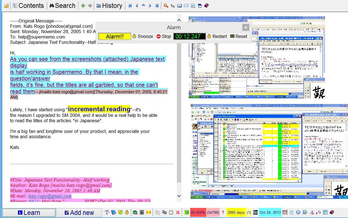
Task: Click the stopwatch icon in bottom toolbar
Action: [127, 213]
